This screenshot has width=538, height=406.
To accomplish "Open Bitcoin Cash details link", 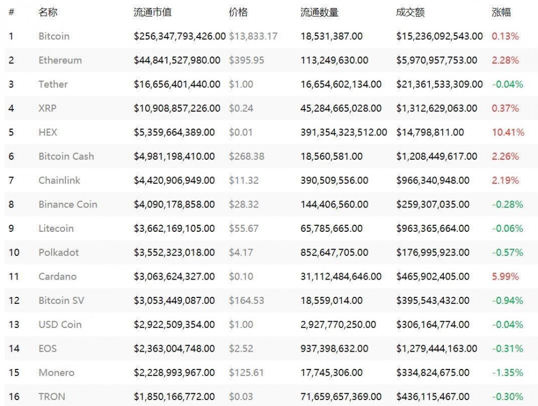I will pyautogui.click(x=66, y=156).
